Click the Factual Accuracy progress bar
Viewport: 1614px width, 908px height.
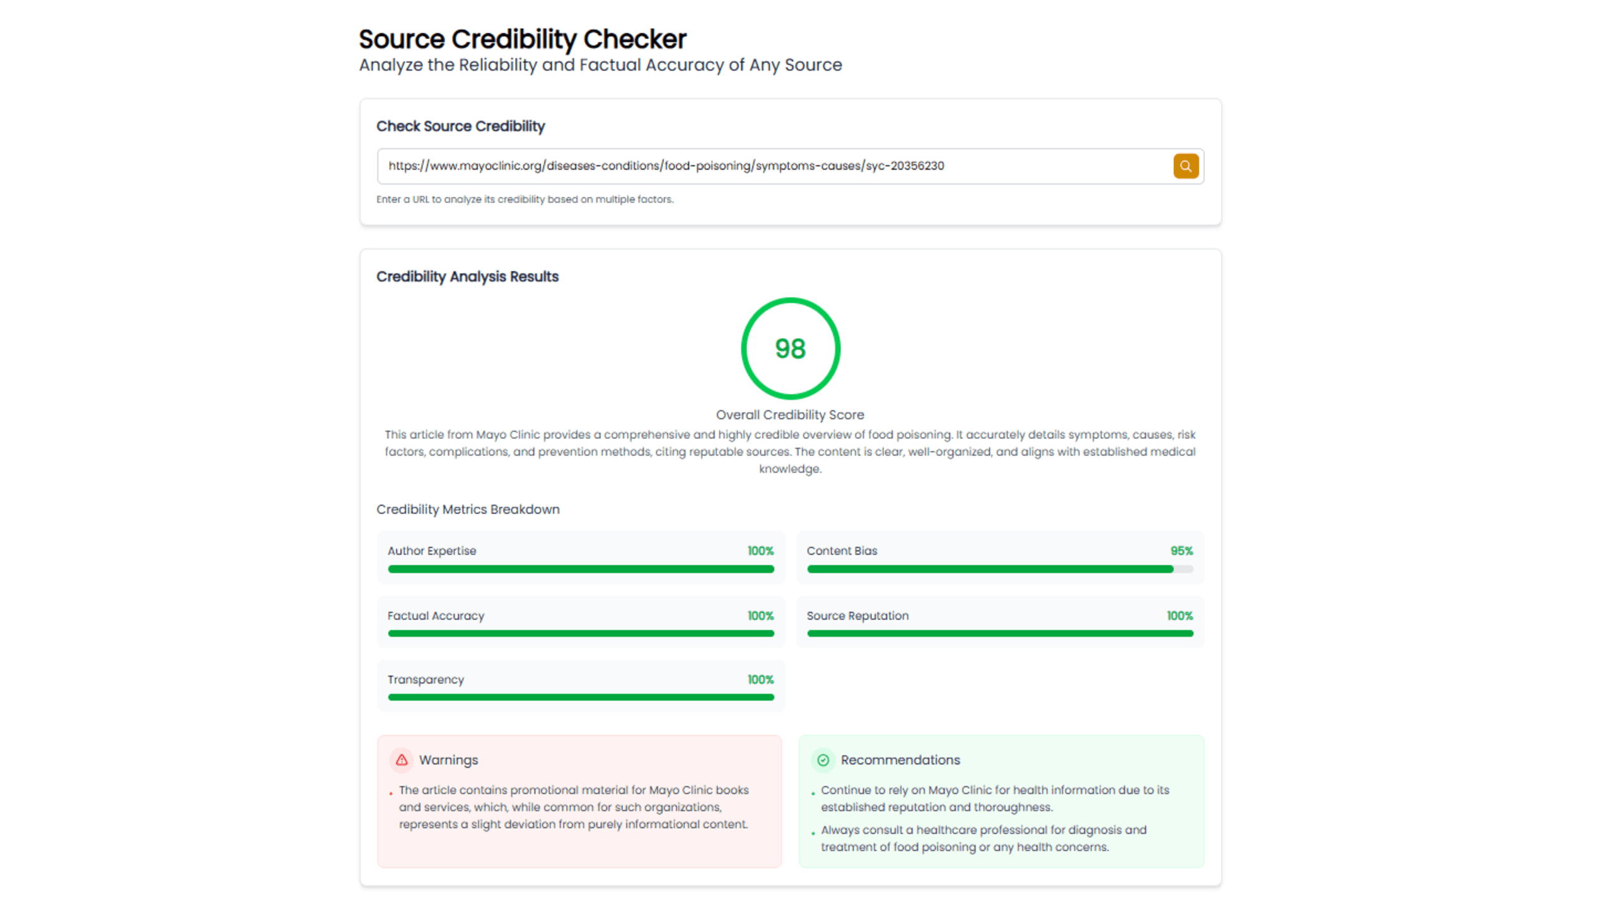pyautogui.click(x=581, y=633)
